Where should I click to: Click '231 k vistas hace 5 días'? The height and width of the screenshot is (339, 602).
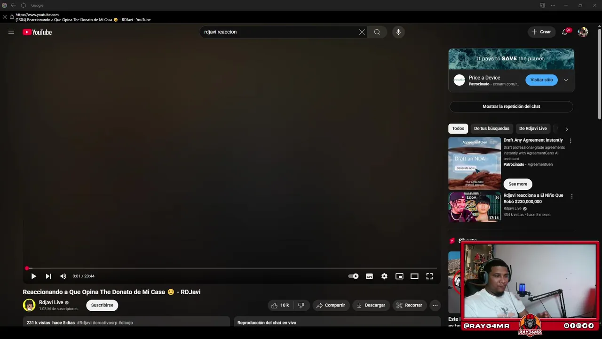[x=51, y=323]
